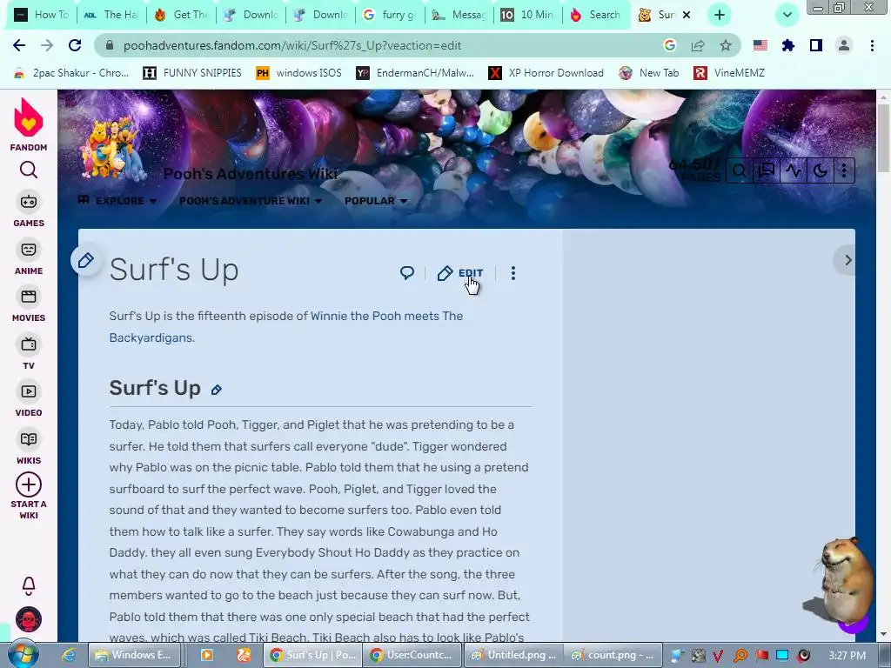The image size is (891, 668).
Task: Close the current Sur tab
Action: [687, 15]
